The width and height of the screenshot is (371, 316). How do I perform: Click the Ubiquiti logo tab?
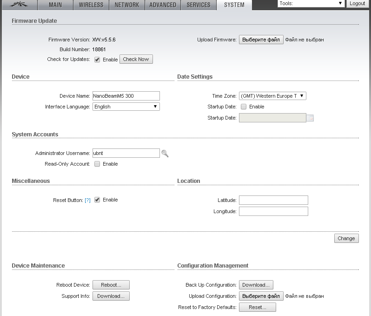[x=20, y=5]
